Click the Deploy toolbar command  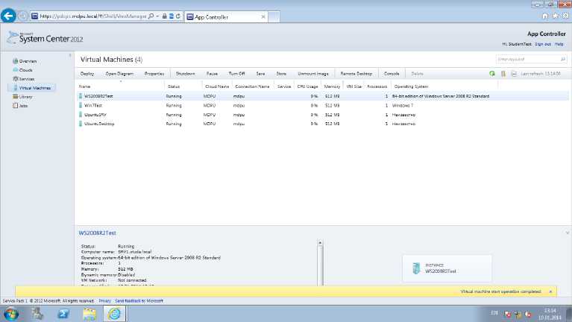click(x=87, y=74)
